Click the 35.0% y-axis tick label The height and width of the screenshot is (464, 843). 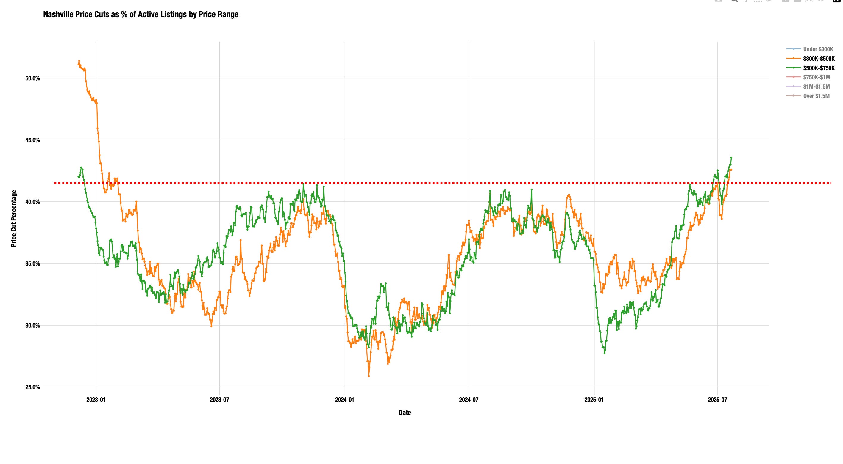[32, 263]
